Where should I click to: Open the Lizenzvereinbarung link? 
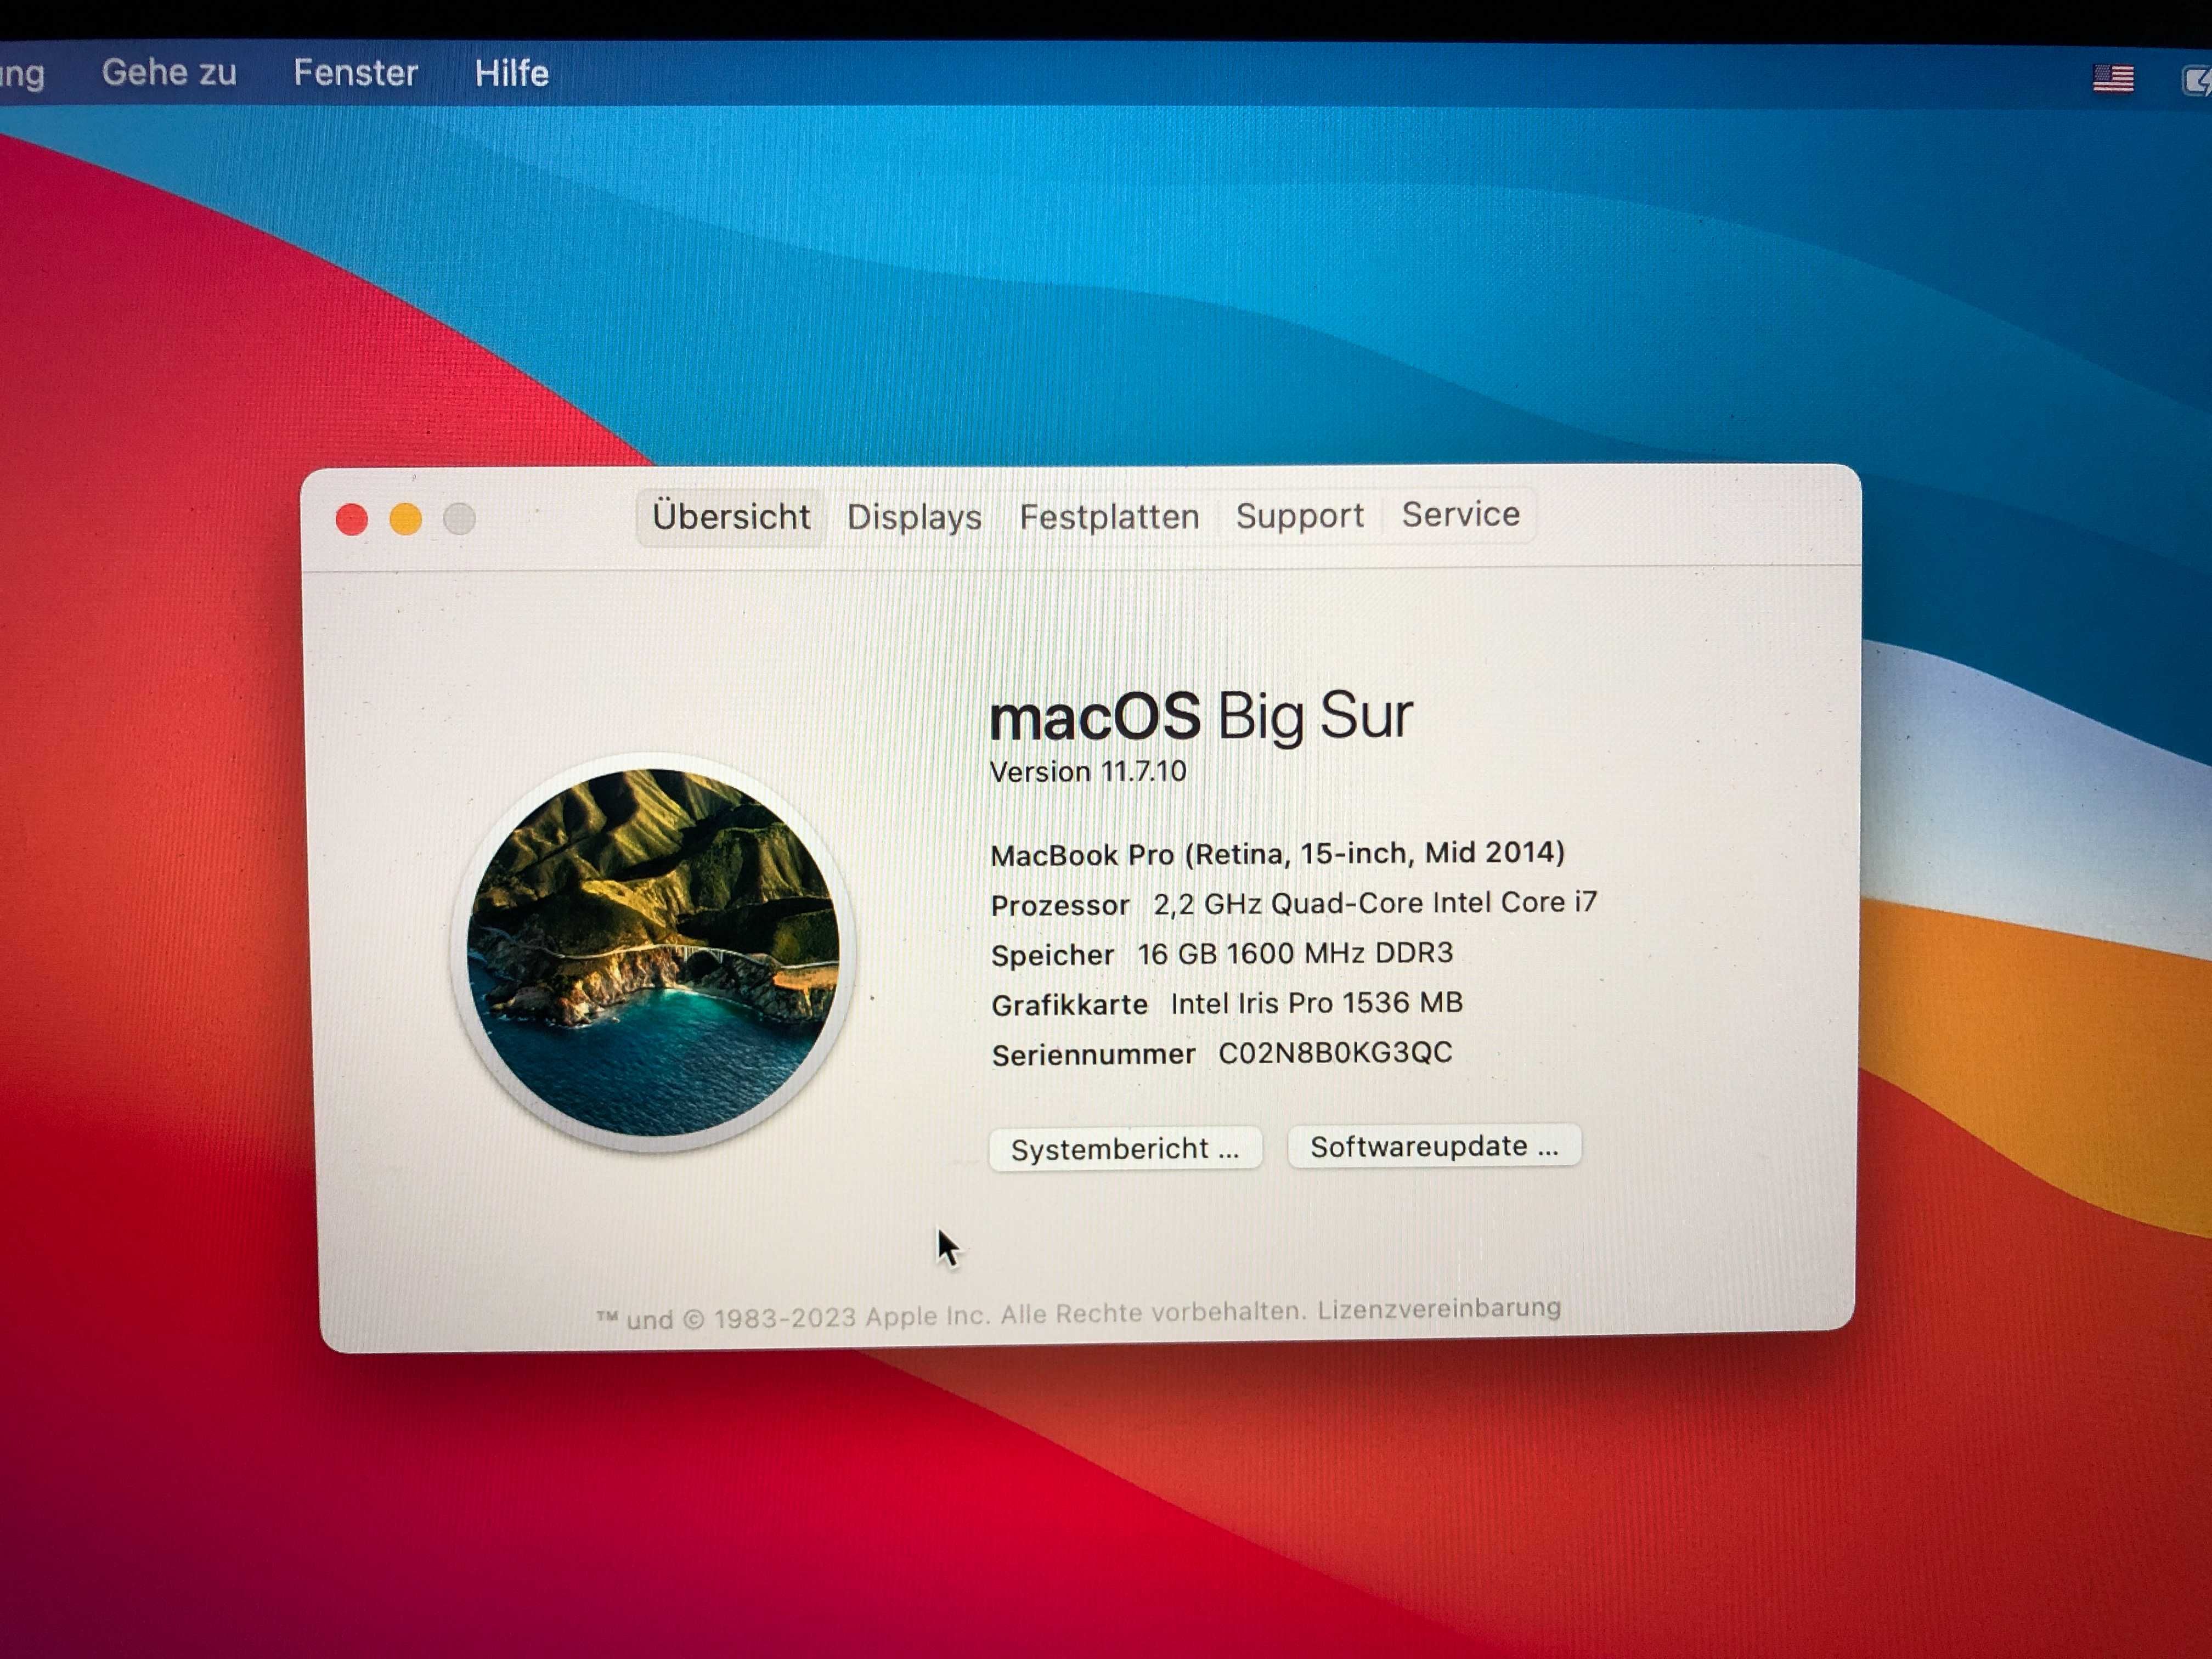coord(1439,1308)
